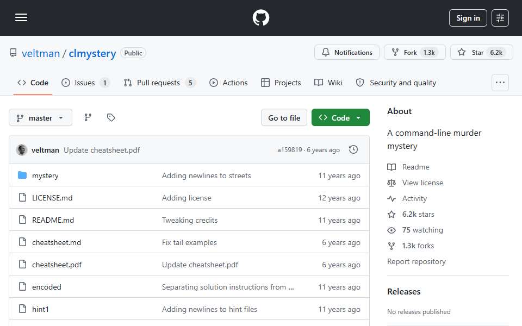Open the Pull requests tab
522x326 pixels.
pyautogui.click(x=159, y=83)
